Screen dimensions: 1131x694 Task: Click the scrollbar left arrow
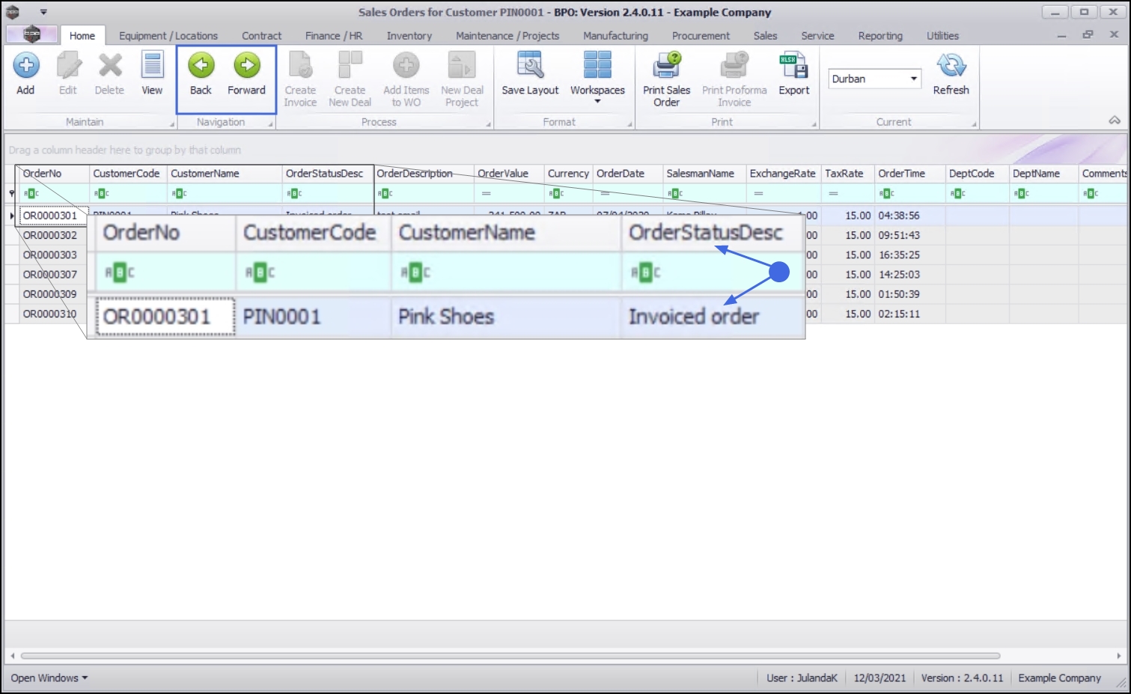[x=12, y=656]
